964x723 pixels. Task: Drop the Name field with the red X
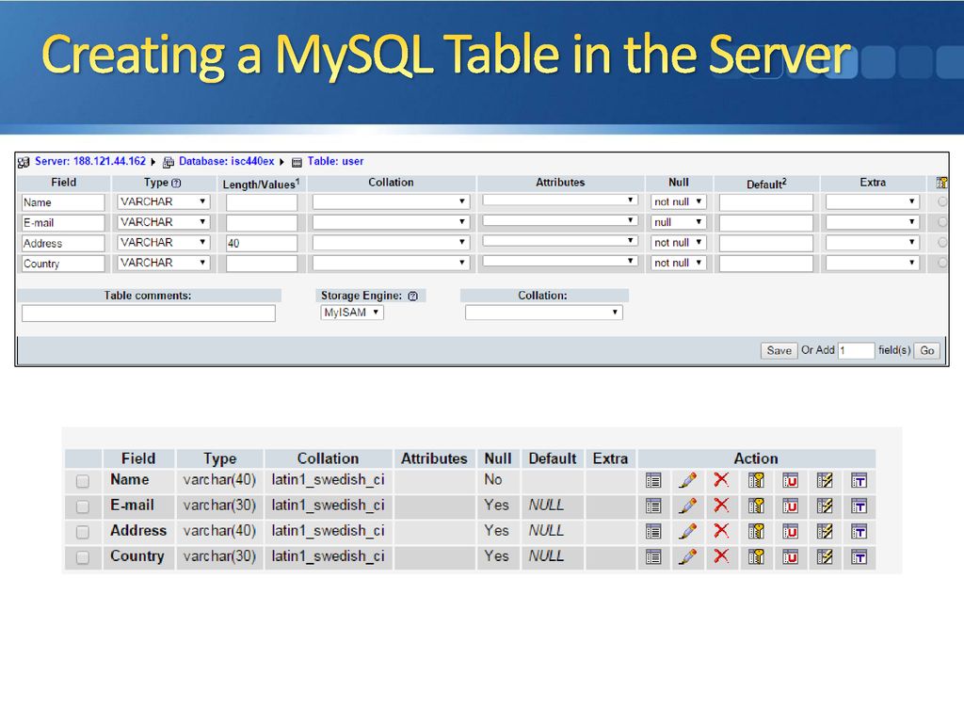point(721,479)
